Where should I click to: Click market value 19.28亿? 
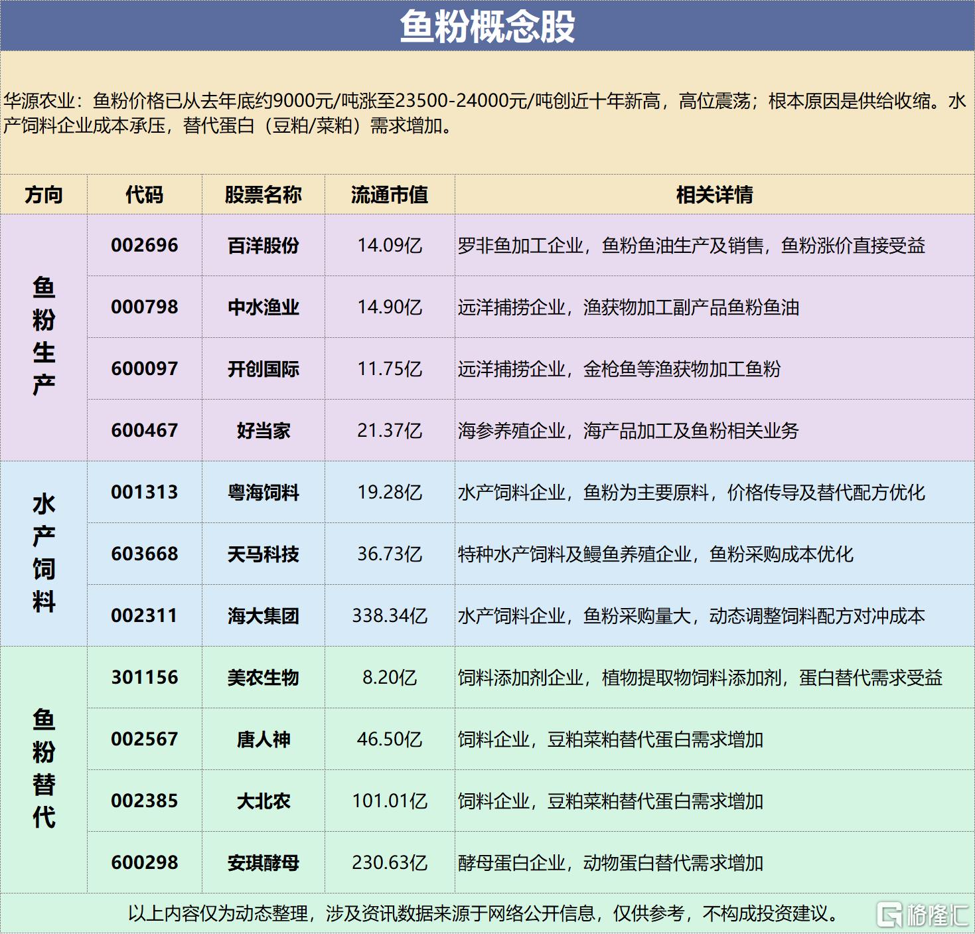click(x=390, y=493)
